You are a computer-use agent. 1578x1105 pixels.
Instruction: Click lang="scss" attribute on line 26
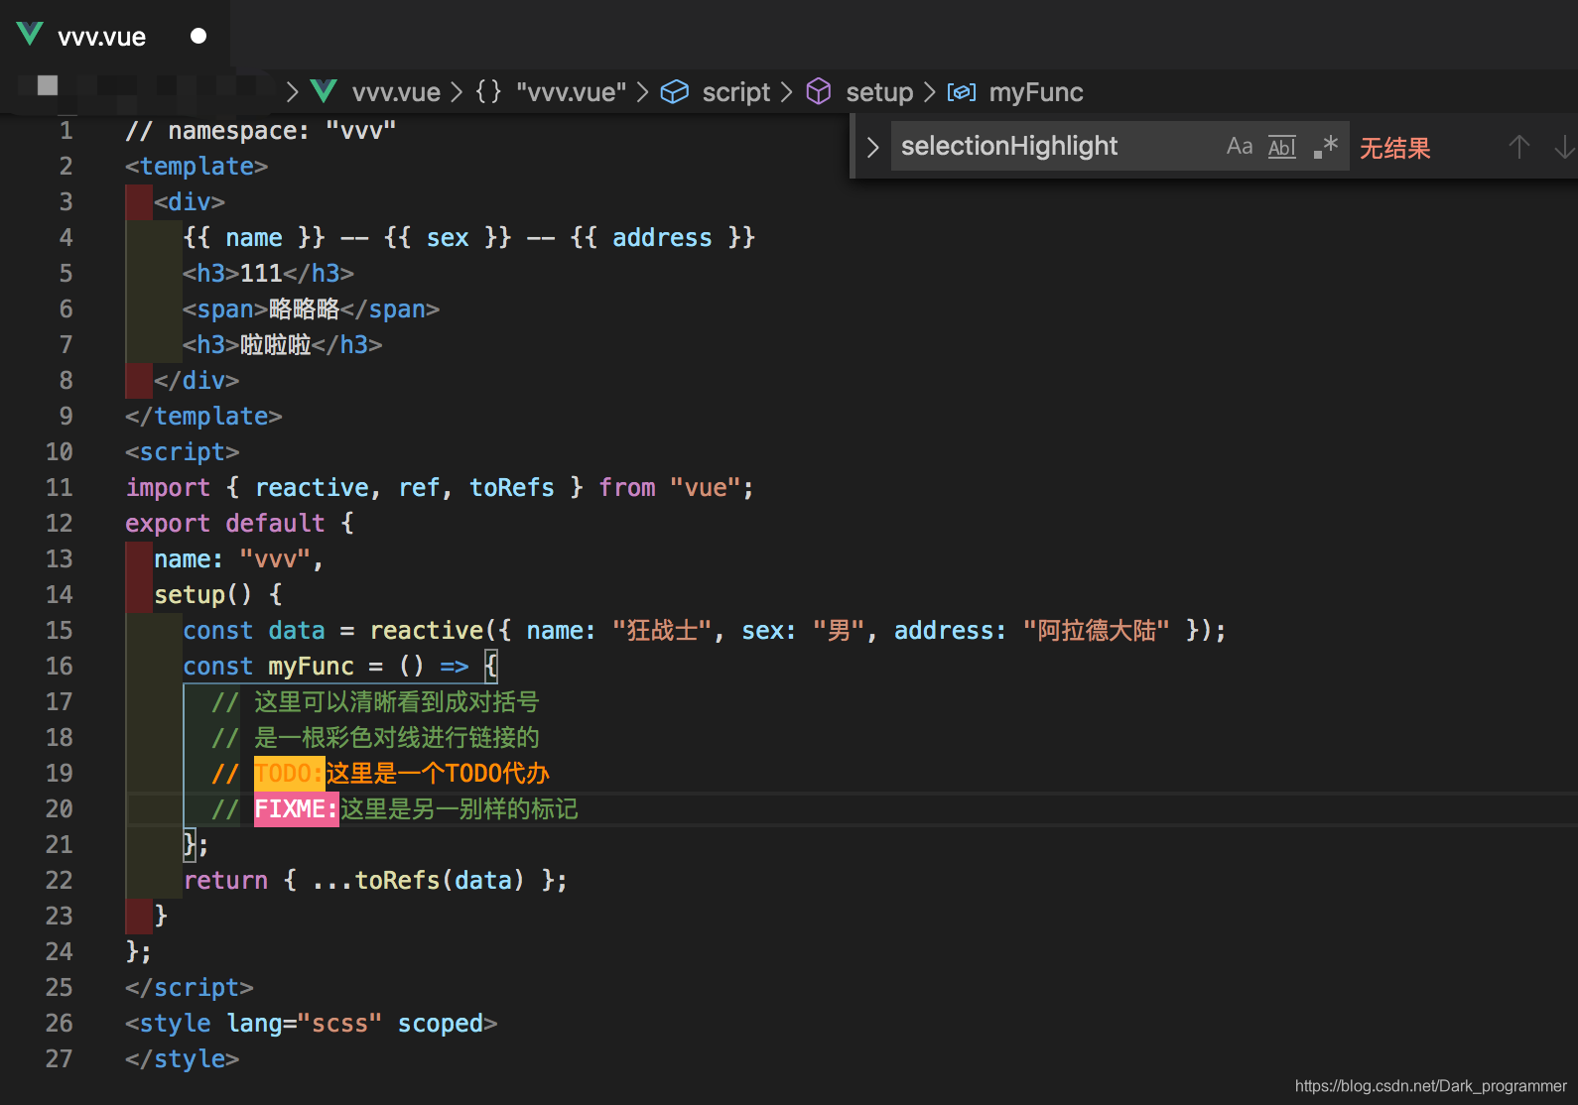tap(304, 1023)
